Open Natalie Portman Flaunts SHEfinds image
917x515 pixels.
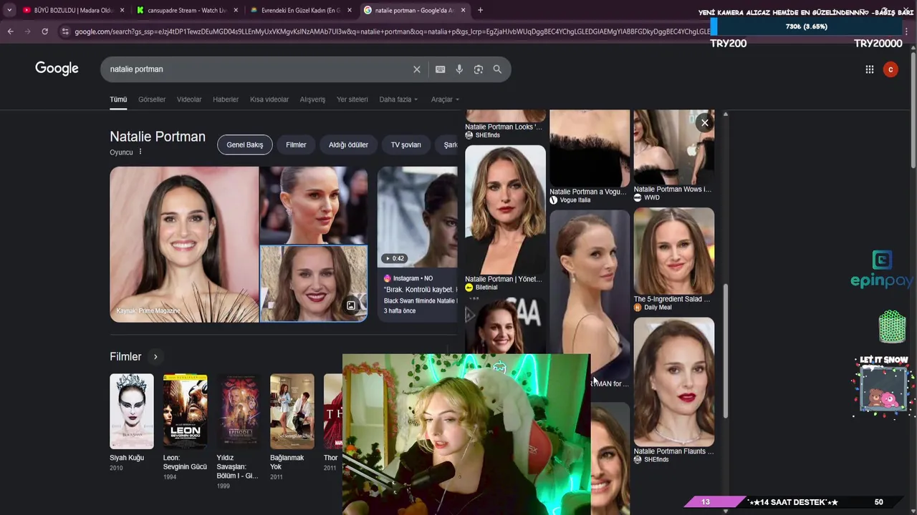tap(674, 381)
